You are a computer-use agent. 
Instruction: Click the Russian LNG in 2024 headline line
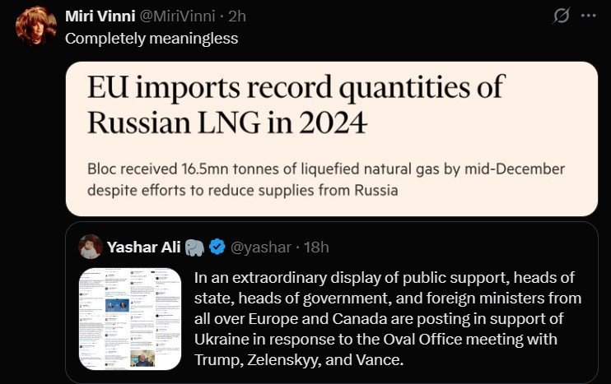coord(227,123)
